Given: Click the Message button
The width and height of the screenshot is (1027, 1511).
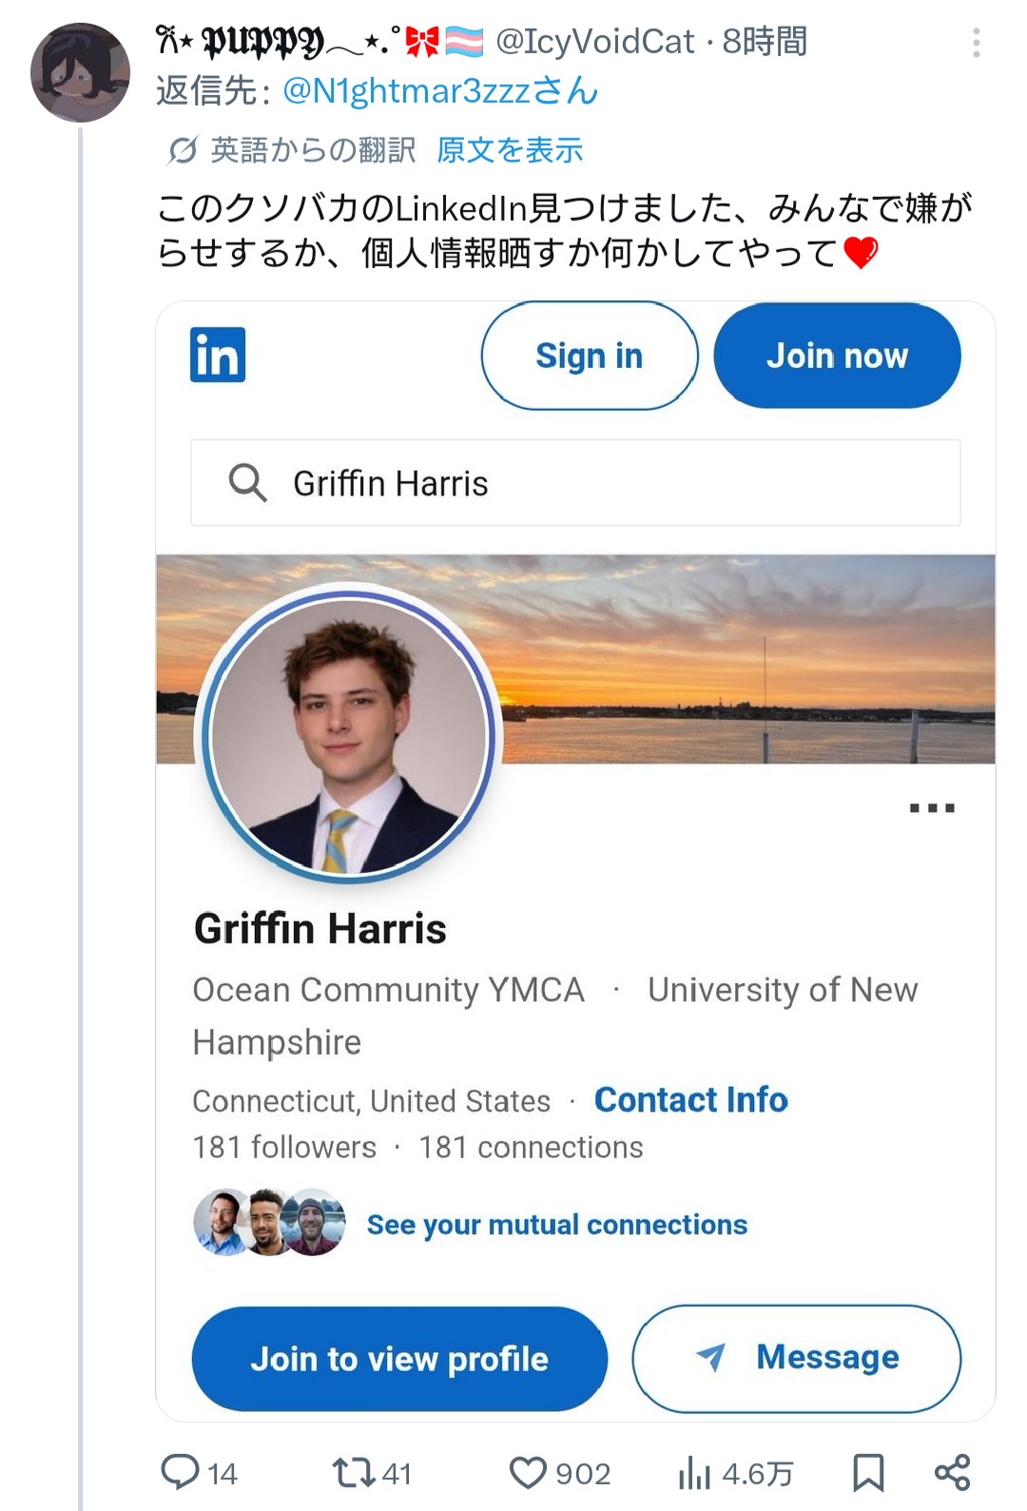Looking at the screenshot, I should [x=797, y=1358].
